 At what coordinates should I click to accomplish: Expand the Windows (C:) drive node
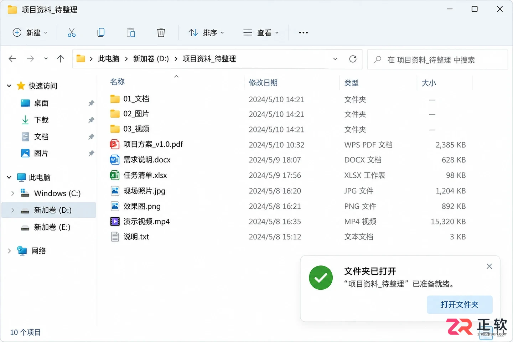point(13,193)
